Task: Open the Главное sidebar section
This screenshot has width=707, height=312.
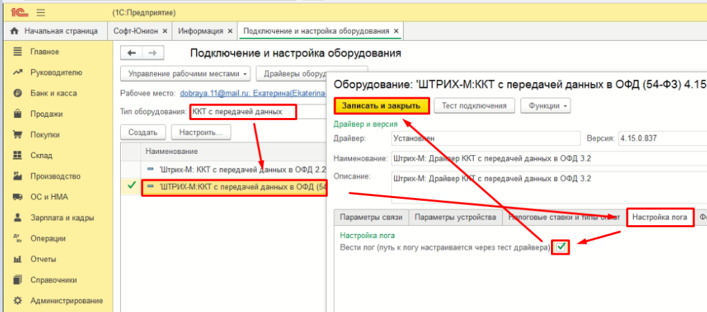Action: (x=45, y=52)
